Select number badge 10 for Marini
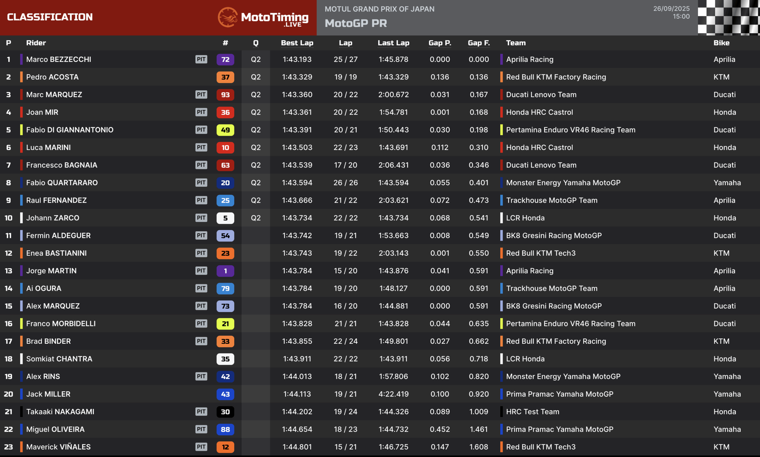The width and height of the screenshot is (760, 457). pos(225,148)
